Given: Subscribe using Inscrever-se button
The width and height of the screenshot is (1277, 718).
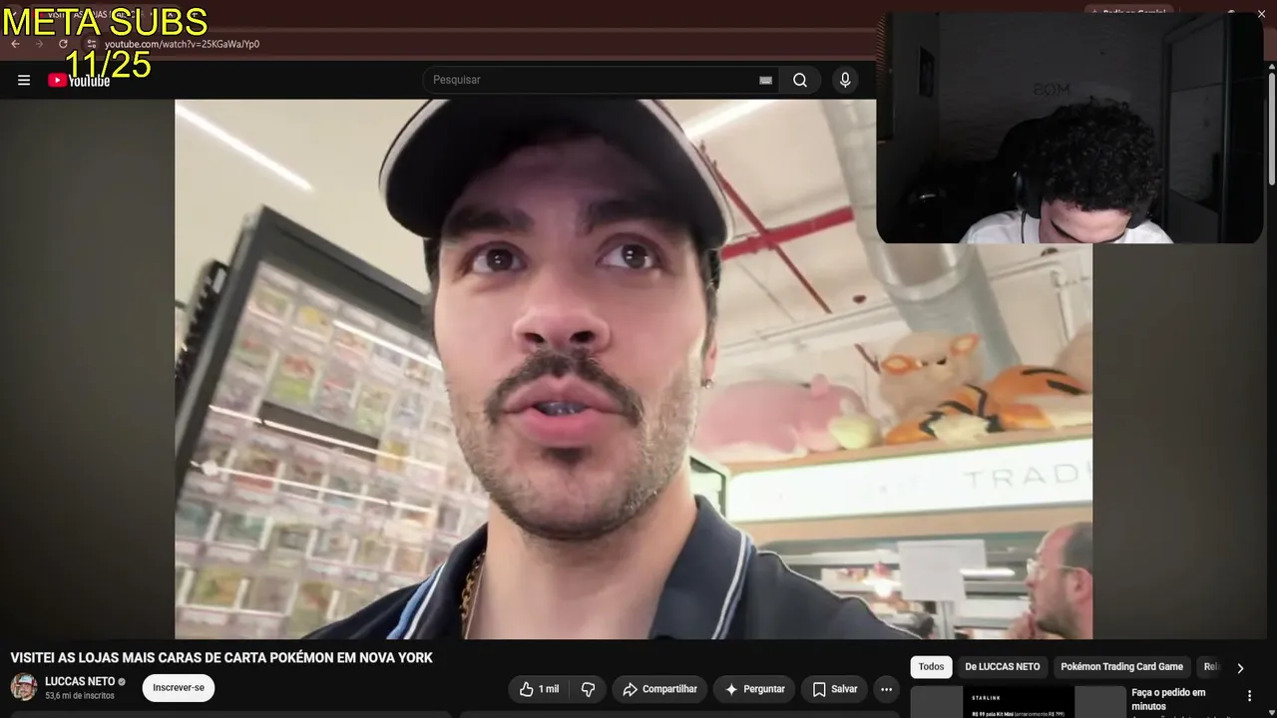Looking at the screenshot, I should 179,688.
